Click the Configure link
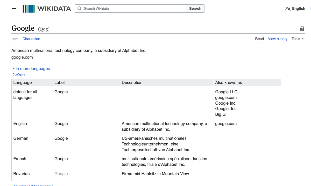The image size is (311, 186). [x=19, y=74]
